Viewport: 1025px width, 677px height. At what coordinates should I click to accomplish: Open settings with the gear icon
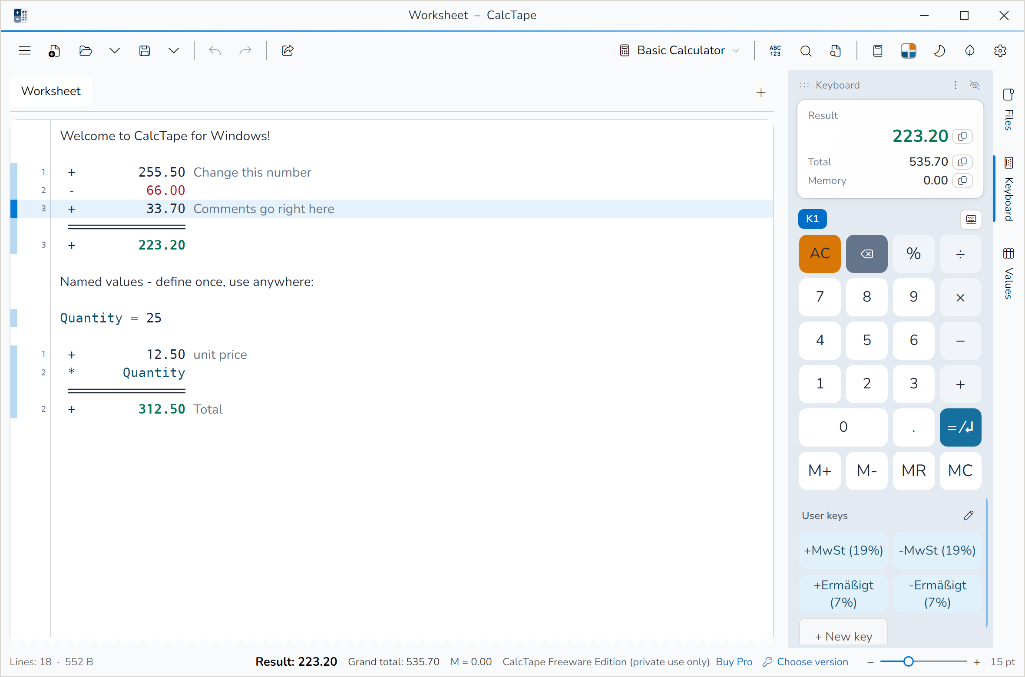(1000, 51)
